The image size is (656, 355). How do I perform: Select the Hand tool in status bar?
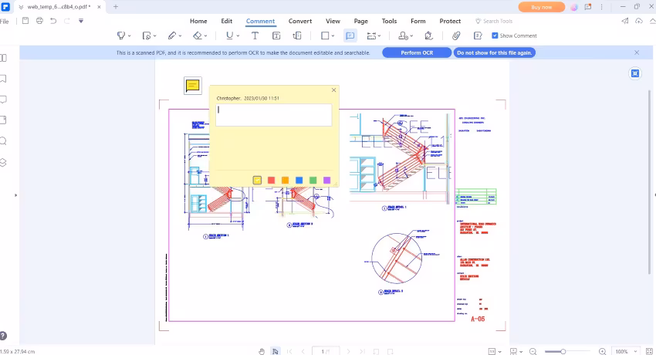262,351
